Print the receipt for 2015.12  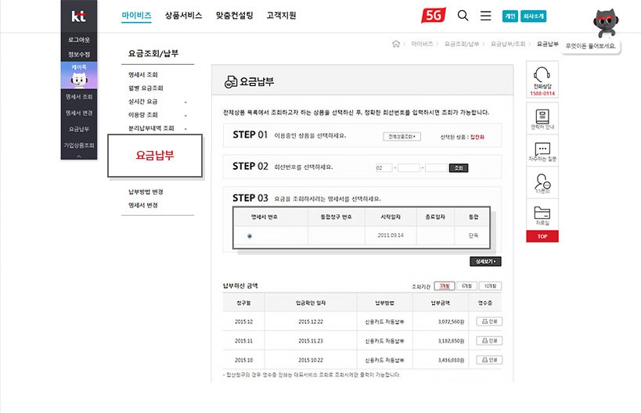[489, 321]
